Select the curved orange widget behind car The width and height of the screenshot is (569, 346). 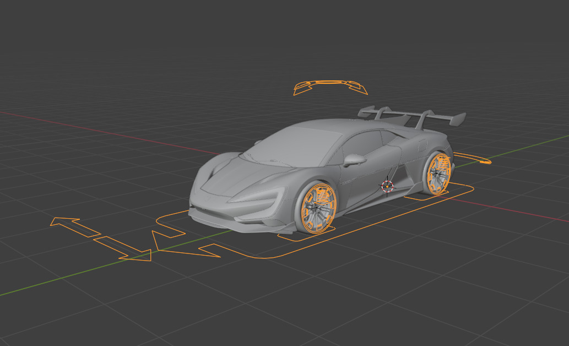tap(472, 158)
